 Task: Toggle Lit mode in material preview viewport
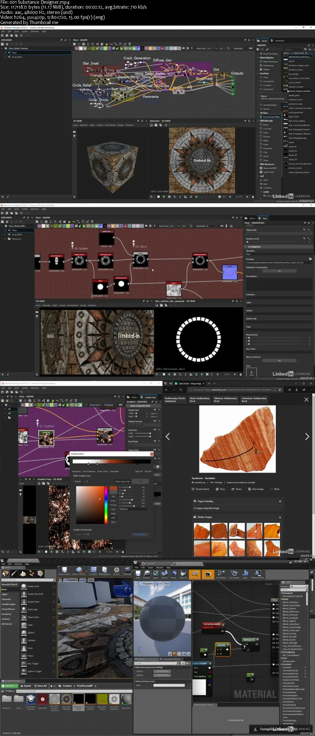click(x=159, y=584)
